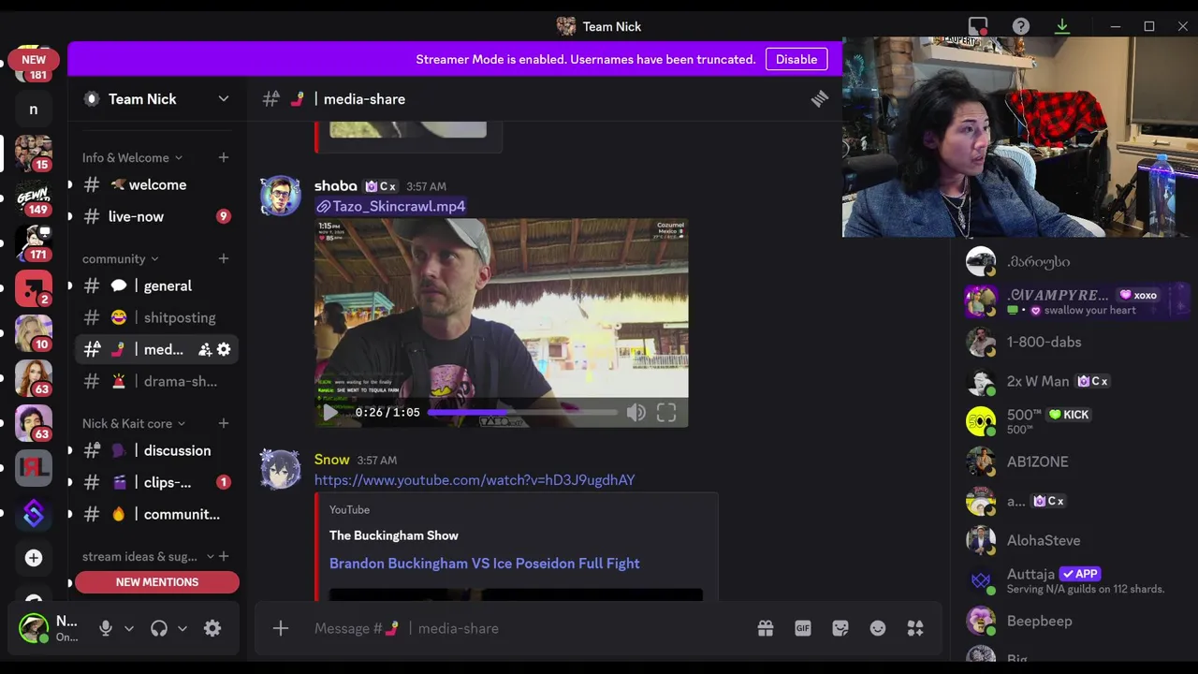
Task: Open the server labeled n
Action: click(x=34, y=110)
